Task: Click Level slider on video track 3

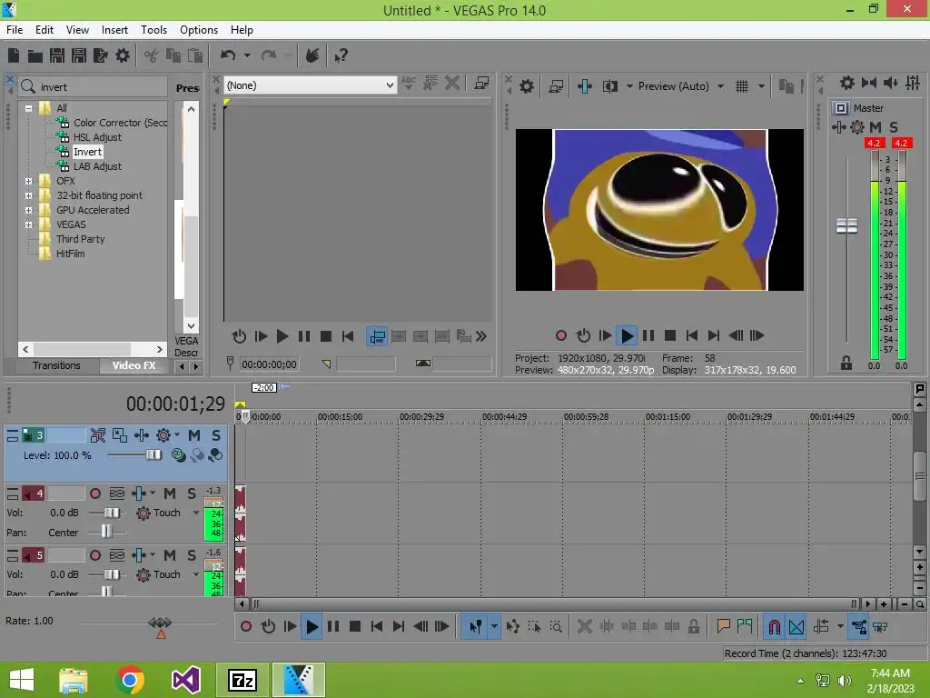Action: pos(153,455)
